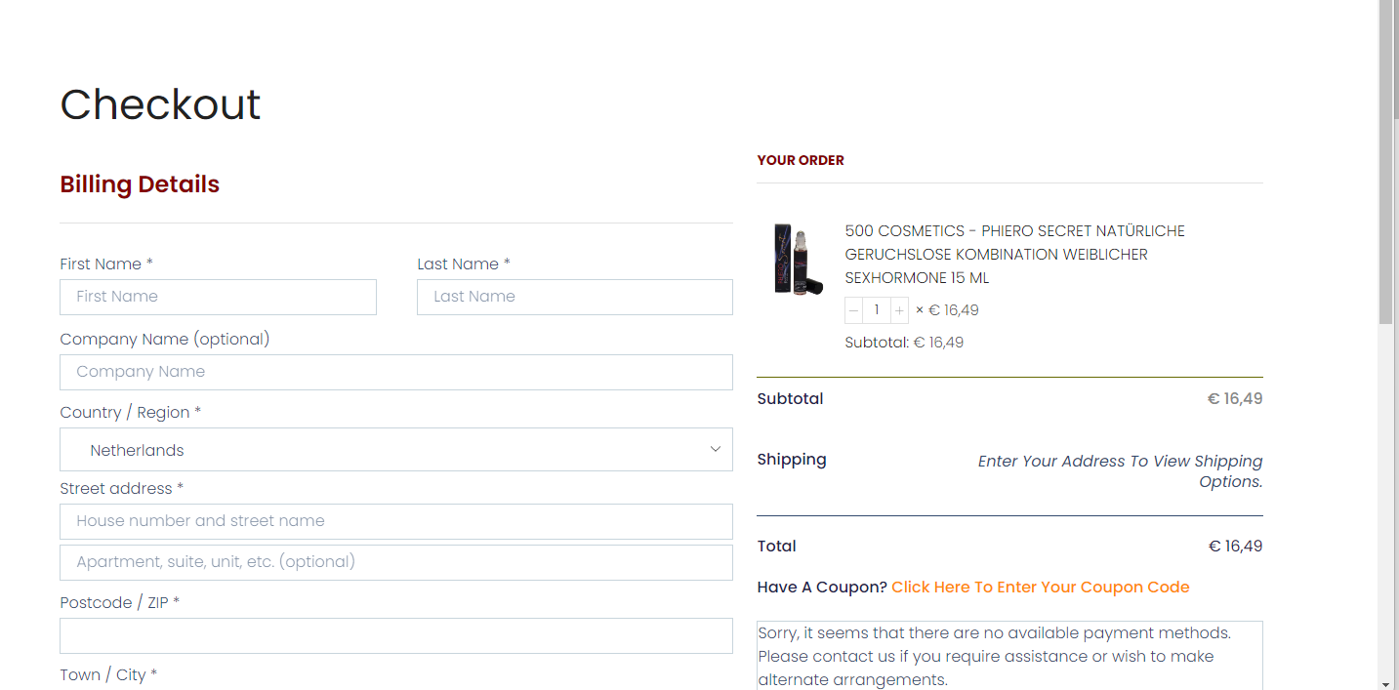Screen dimensions: 1399x690
Task: Focus the apartment, suite, unit field
Action: pyautogui.click(x=395, y=562)
